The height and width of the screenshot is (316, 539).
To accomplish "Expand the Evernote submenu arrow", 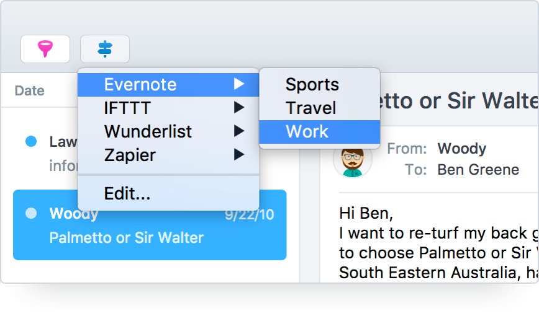I will [239, 84].
